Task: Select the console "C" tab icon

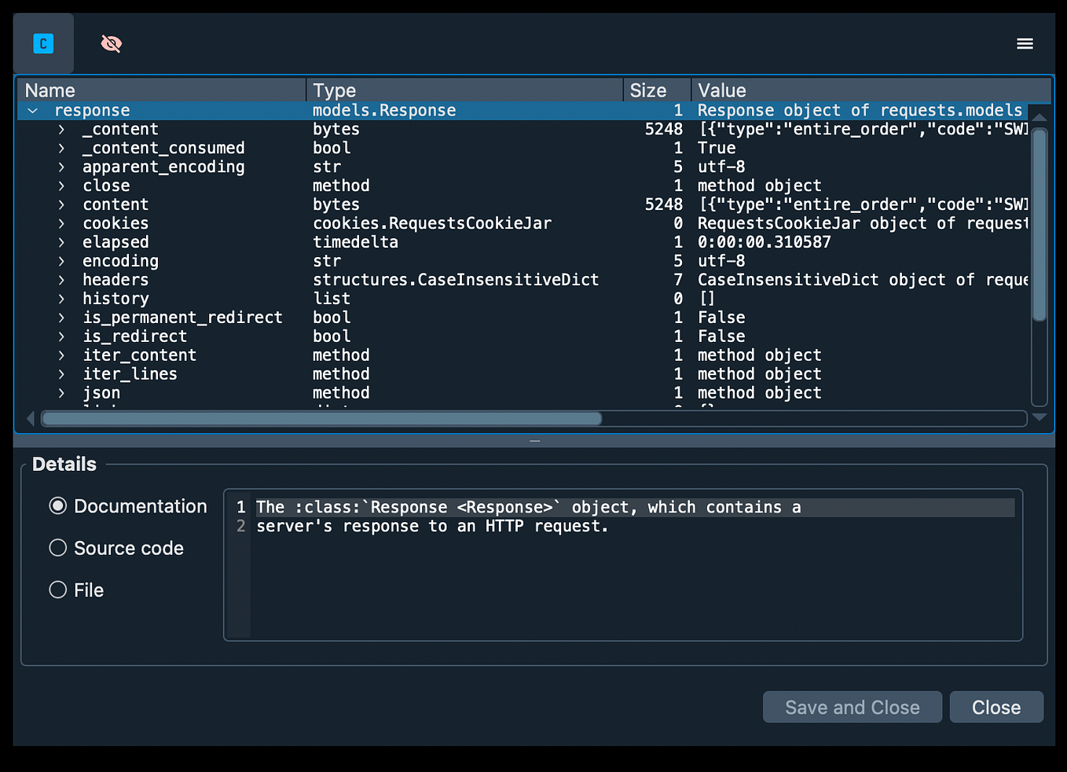Action: click(x=43, y=43)
